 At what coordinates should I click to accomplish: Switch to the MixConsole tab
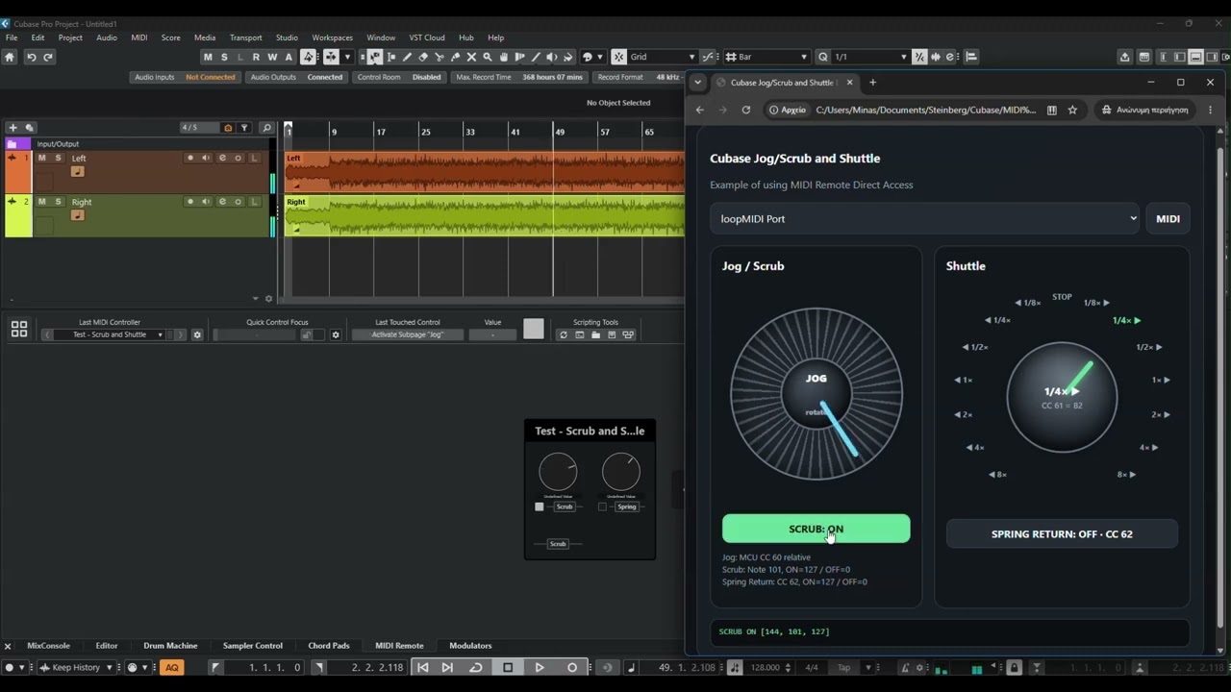(48, 646)
